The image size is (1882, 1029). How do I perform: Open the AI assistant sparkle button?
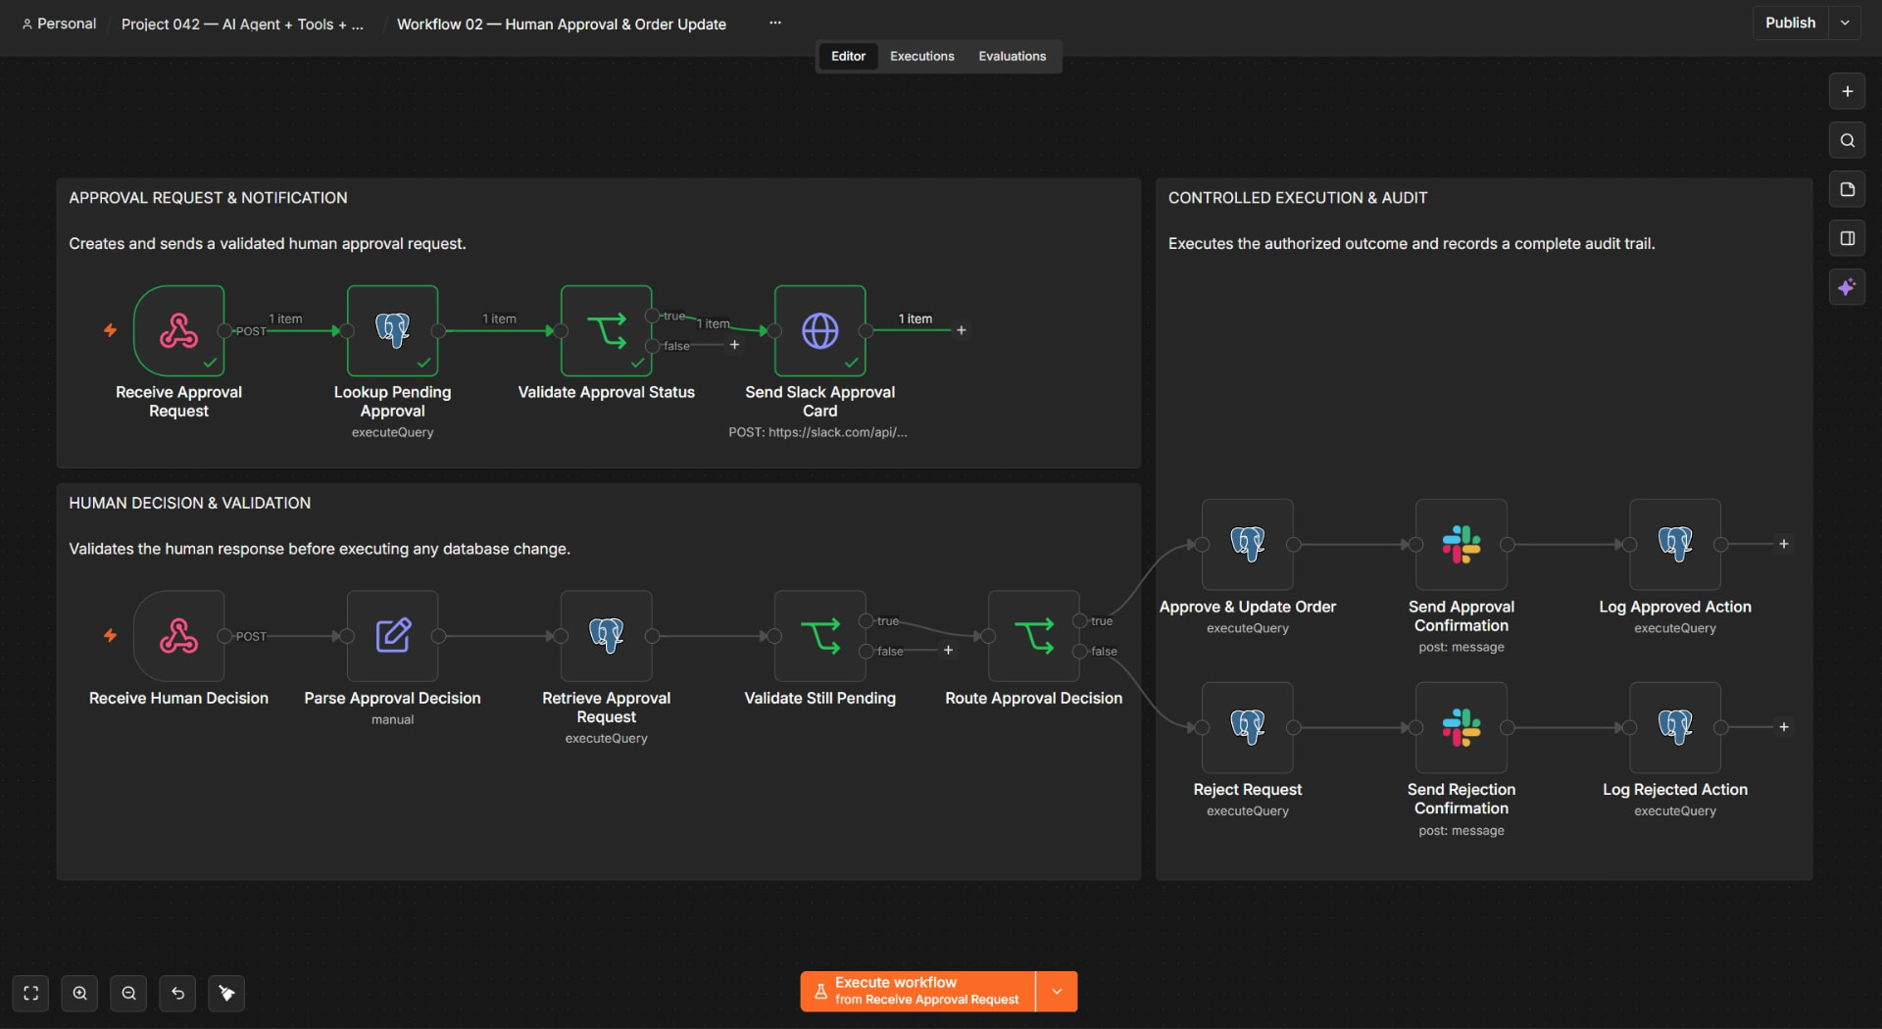(1847, 287)
